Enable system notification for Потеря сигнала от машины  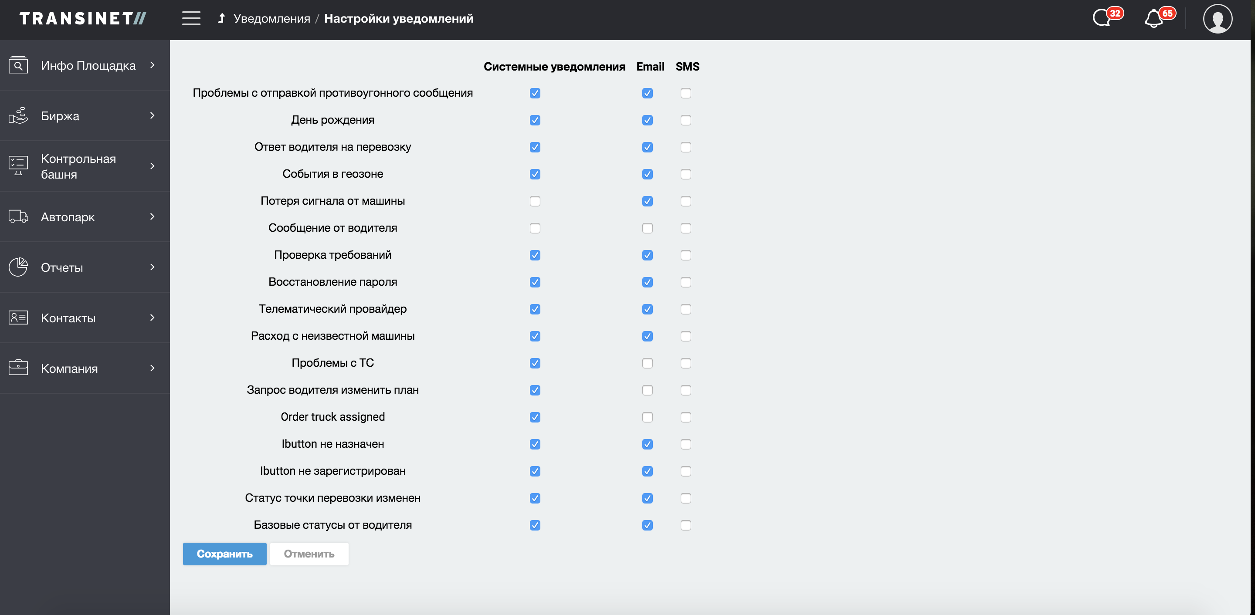(534, 201)
